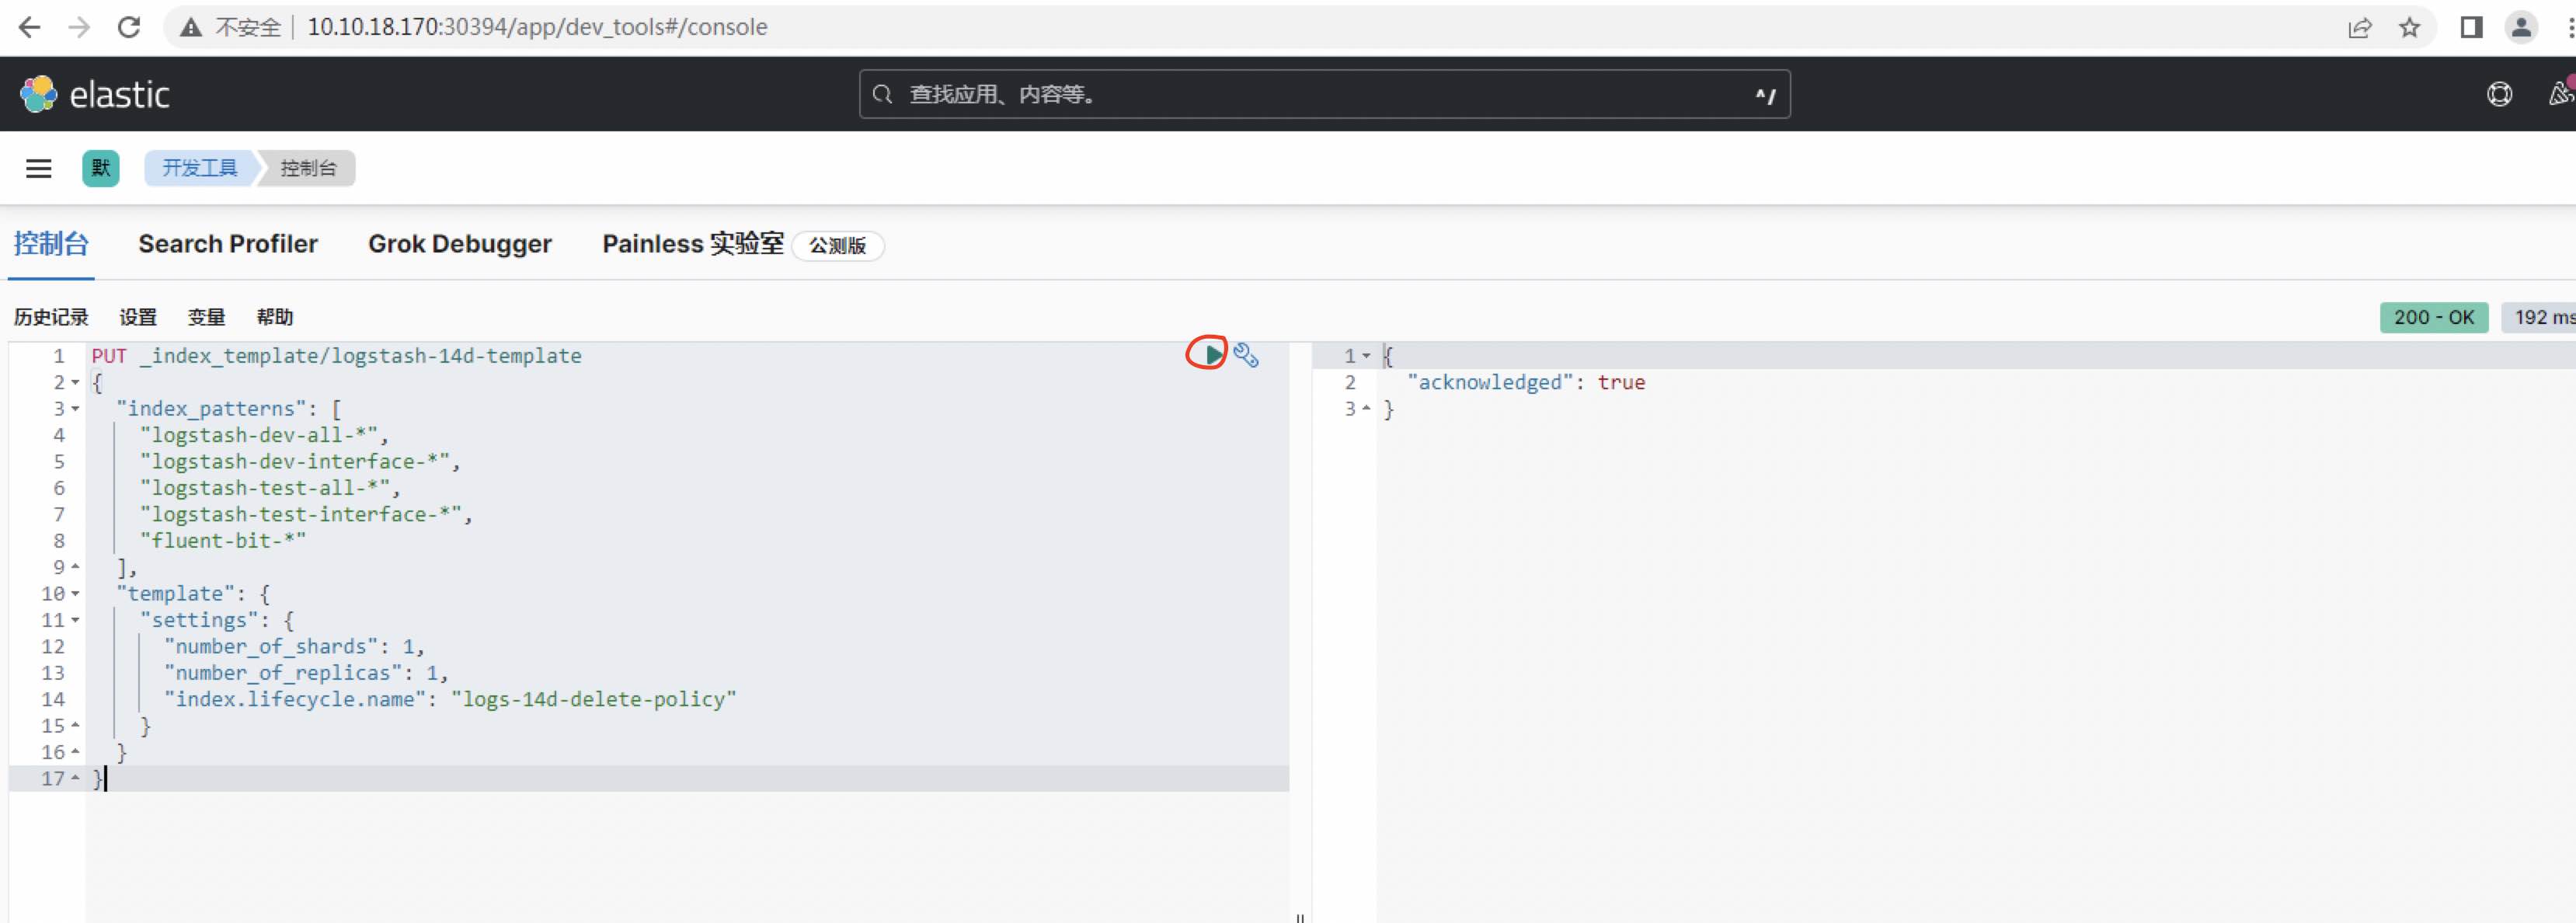Click 开发工具 breadcrumb link

coord(199,168)
